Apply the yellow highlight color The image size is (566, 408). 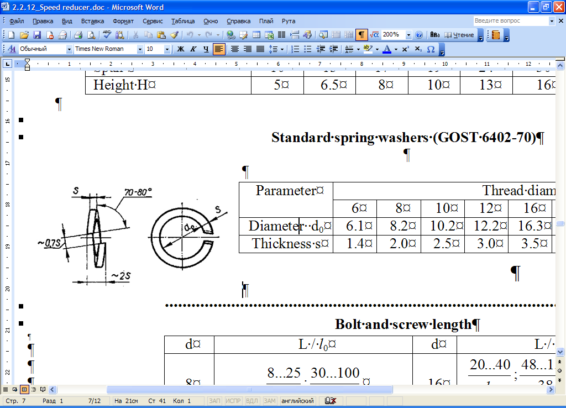tap(368, 49)
